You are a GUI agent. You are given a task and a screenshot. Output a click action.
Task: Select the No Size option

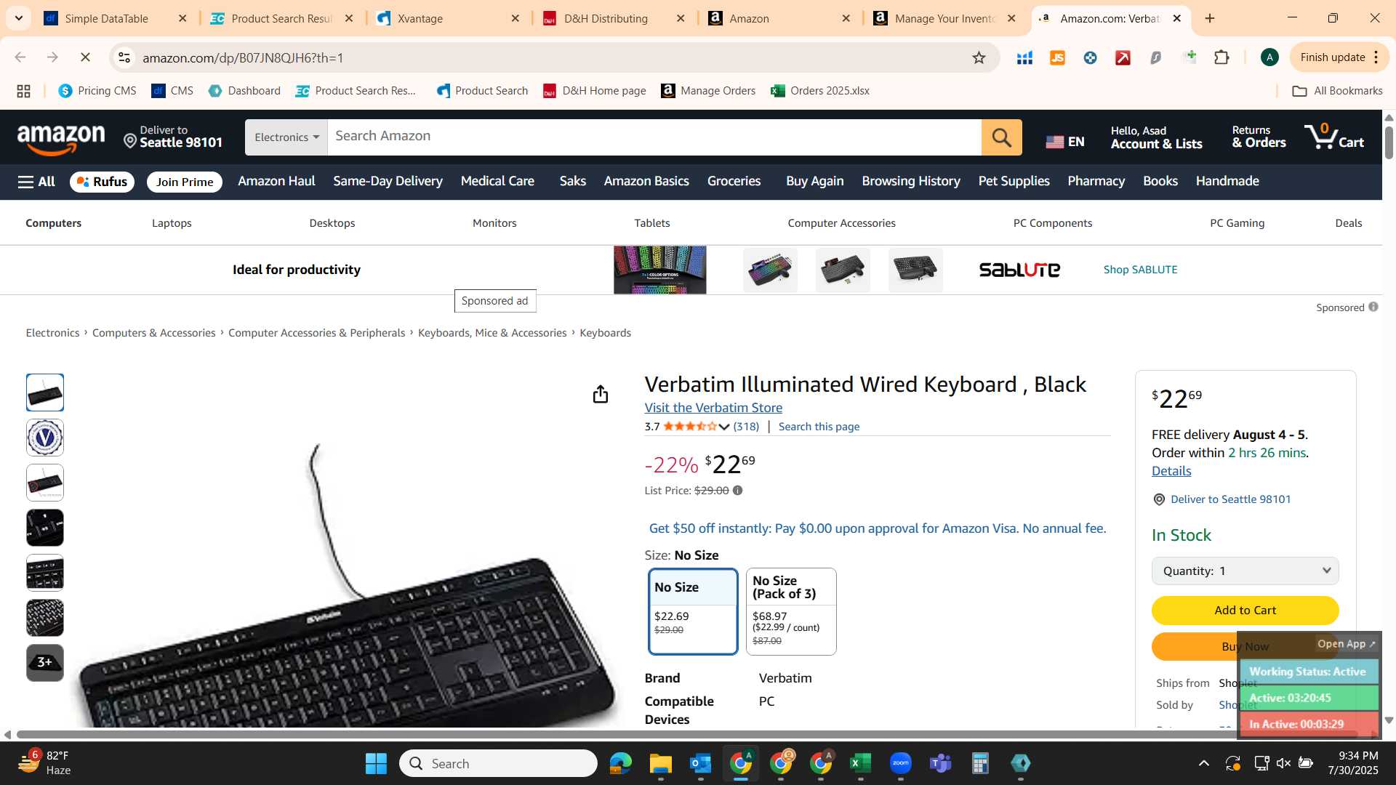(693, 611)
